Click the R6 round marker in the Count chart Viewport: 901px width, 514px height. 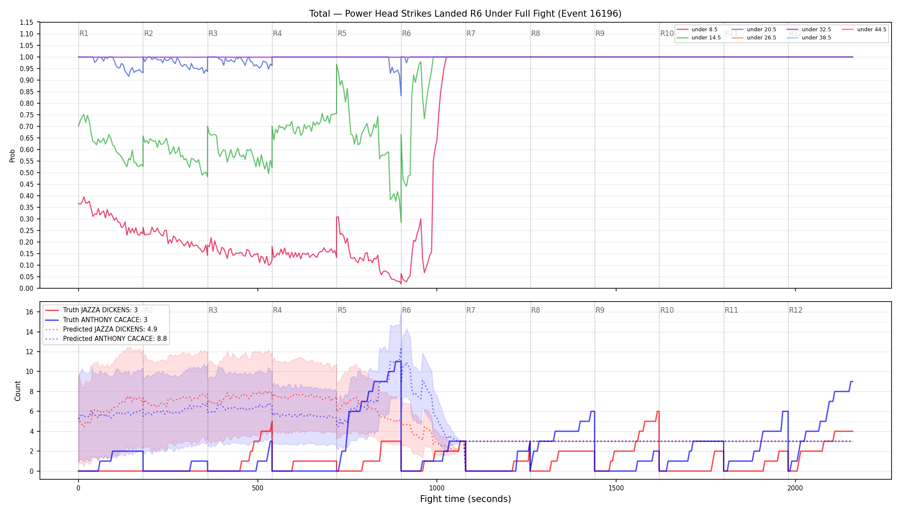(406, 310)
